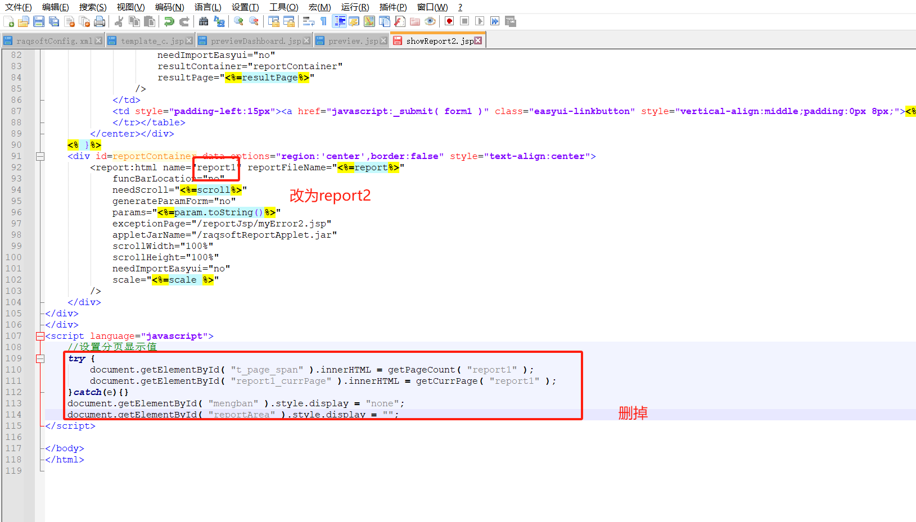
Task: Open Find with the binoculars icon
Action: [204, 21]
